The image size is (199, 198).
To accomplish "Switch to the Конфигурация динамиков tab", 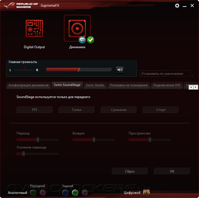I will point(29,85).
